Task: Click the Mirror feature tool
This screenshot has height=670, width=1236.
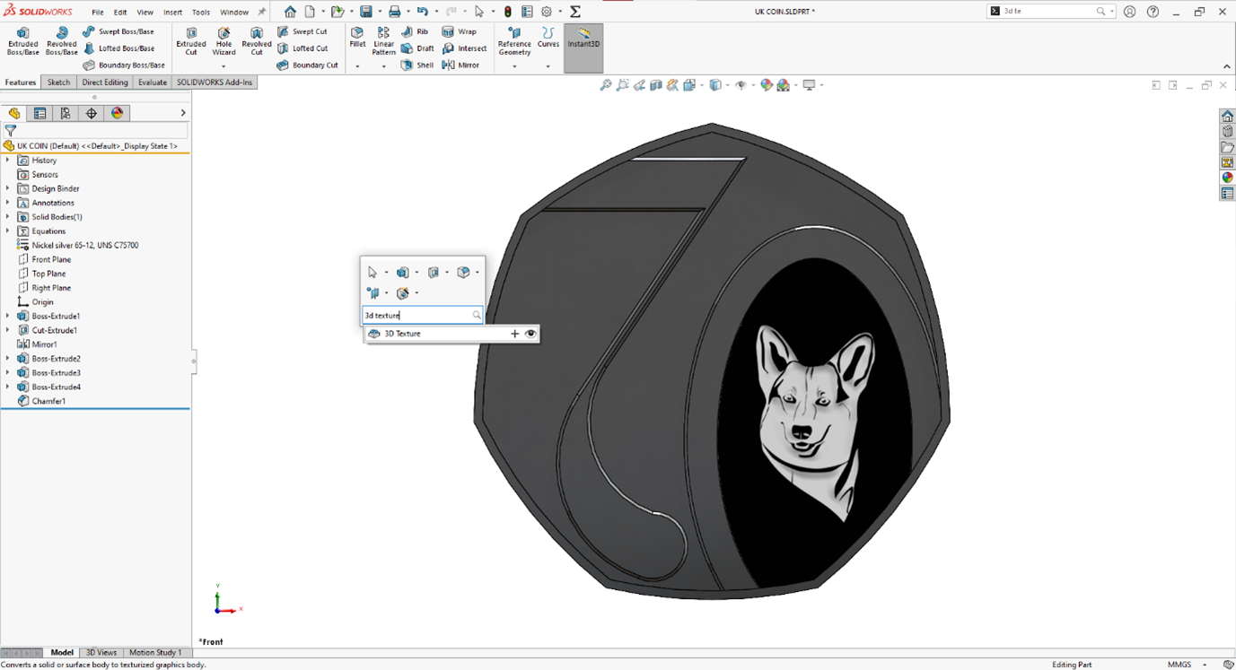Action: [460, 65]
